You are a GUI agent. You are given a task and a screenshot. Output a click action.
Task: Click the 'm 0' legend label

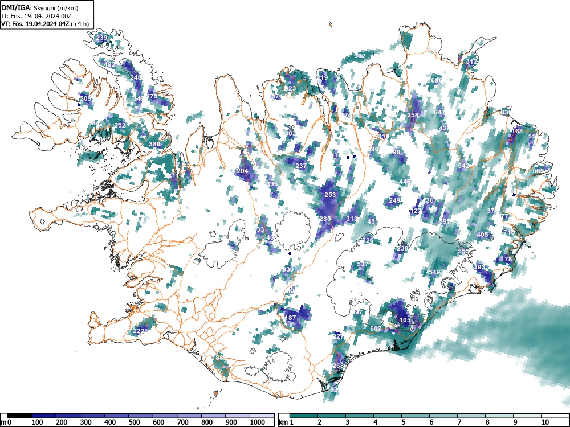(6, 422)
